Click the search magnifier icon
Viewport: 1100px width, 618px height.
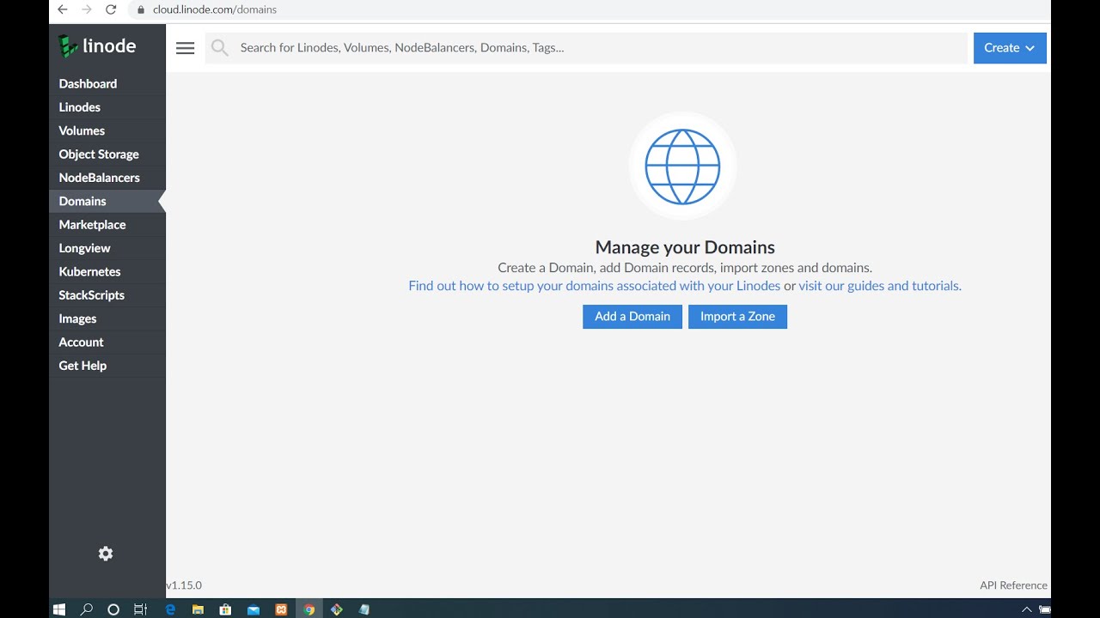click(x=220, y=48)
